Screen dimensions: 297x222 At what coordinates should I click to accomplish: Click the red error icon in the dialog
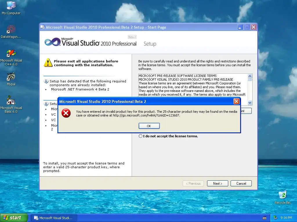click(66, 113)
